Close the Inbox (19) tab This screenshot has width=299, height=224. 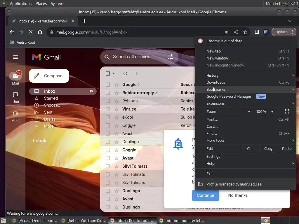point(73,21)
